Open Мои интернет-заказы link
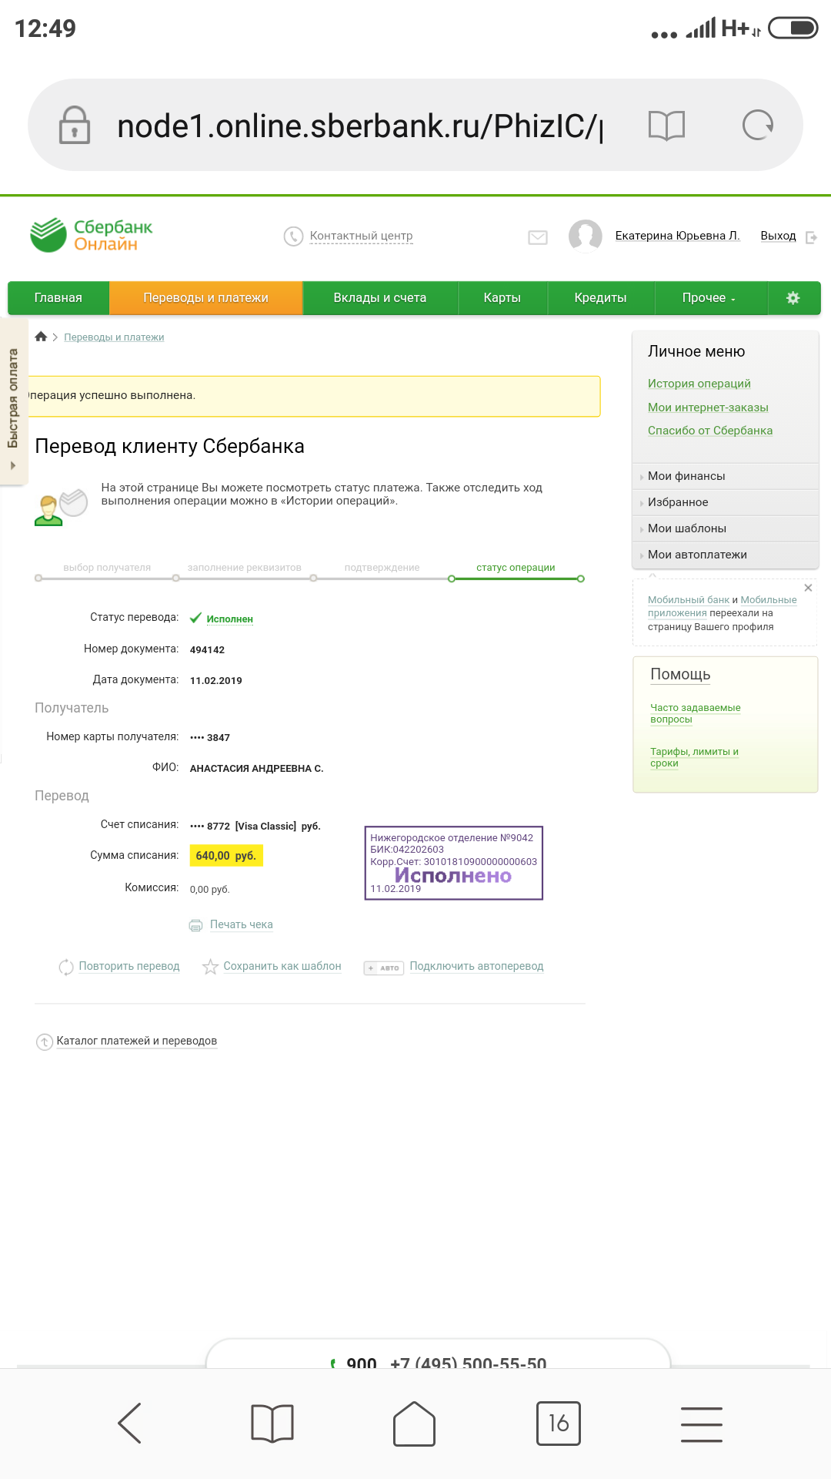 click(708, 407)
